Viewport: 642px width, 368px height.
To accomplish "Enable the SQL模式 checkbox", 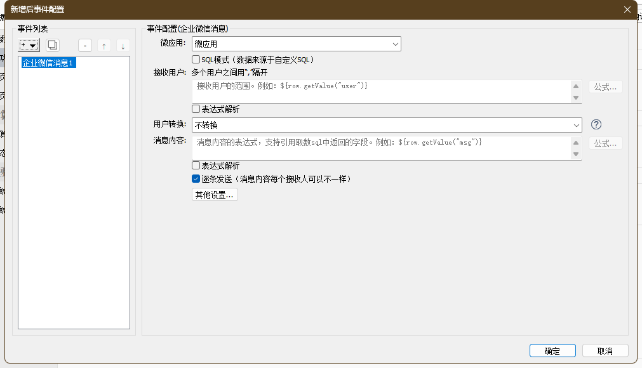I will point(196,60).
